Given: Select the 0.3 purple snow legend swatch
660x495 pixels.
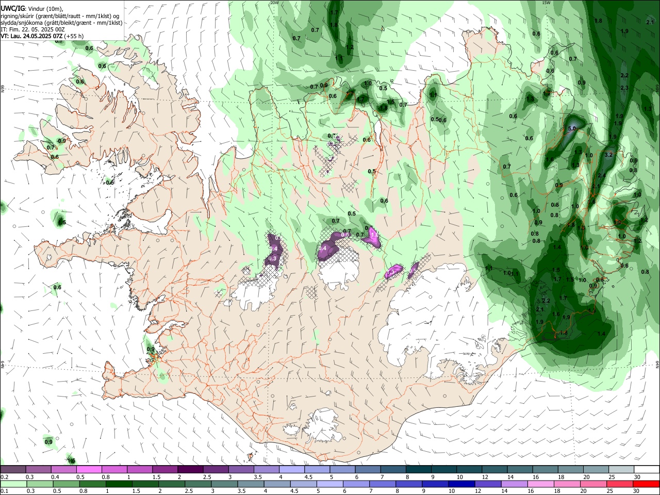Looking at the screenshot, I should pyautogui.click(x=39, y=469).
